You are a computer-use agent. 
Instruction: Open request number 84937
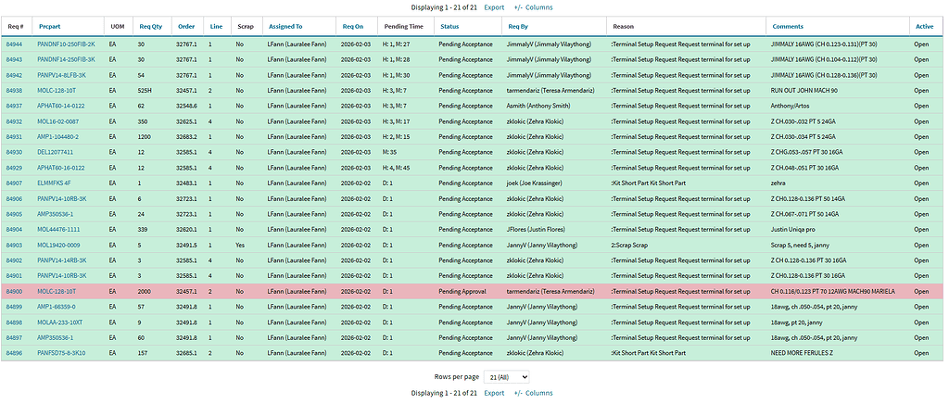pos(15,106)
